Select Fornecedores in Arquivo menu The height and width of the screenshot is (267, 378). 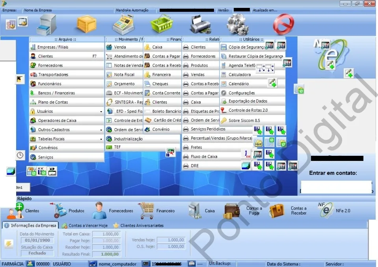tap(67, 65)
